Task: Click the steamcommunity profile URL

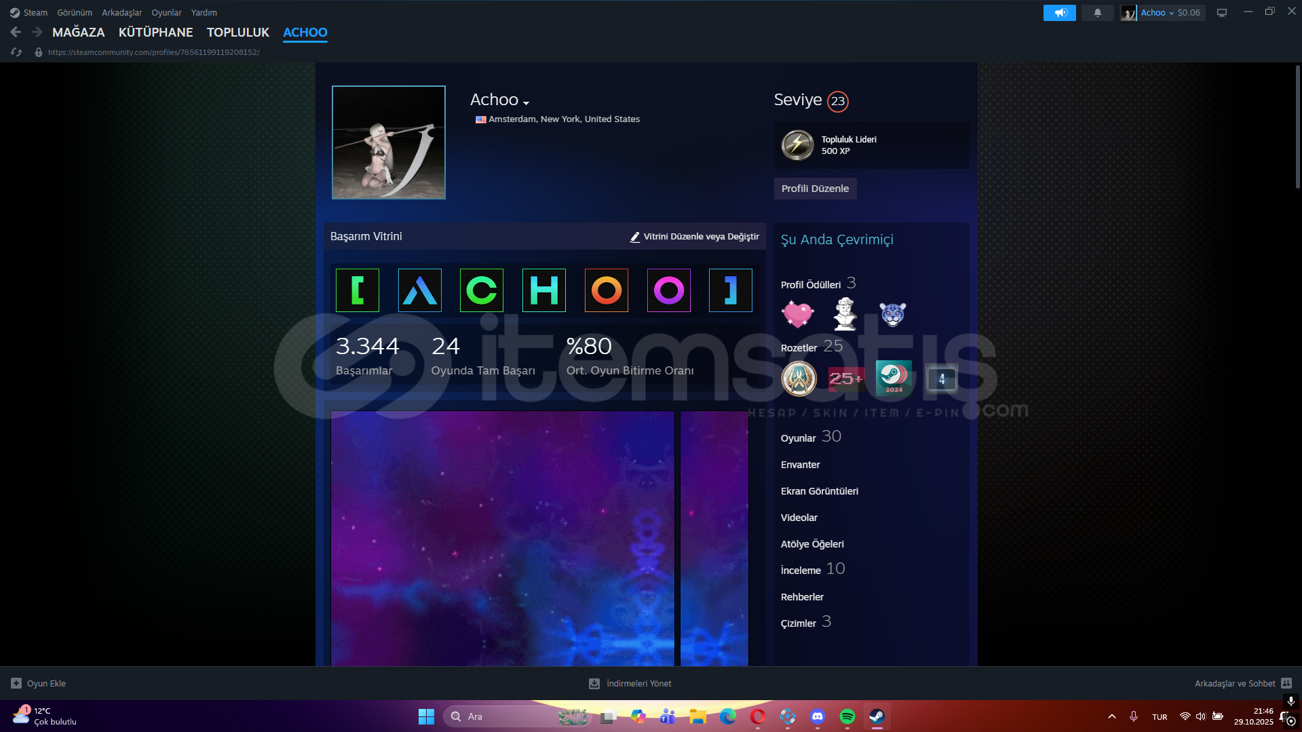Action: pos(154,52)
